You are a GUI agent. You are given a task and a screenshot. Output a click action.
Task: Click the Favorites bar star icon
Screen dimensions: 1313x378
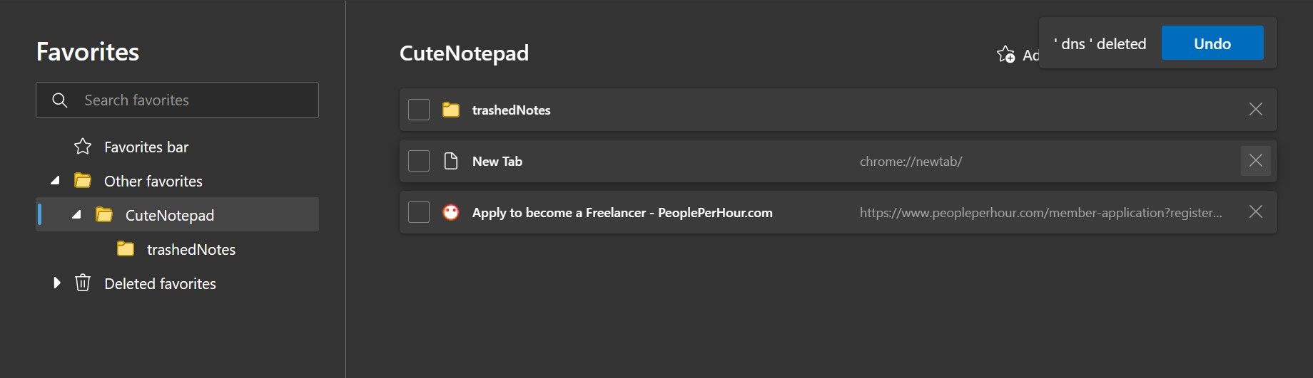83,147
